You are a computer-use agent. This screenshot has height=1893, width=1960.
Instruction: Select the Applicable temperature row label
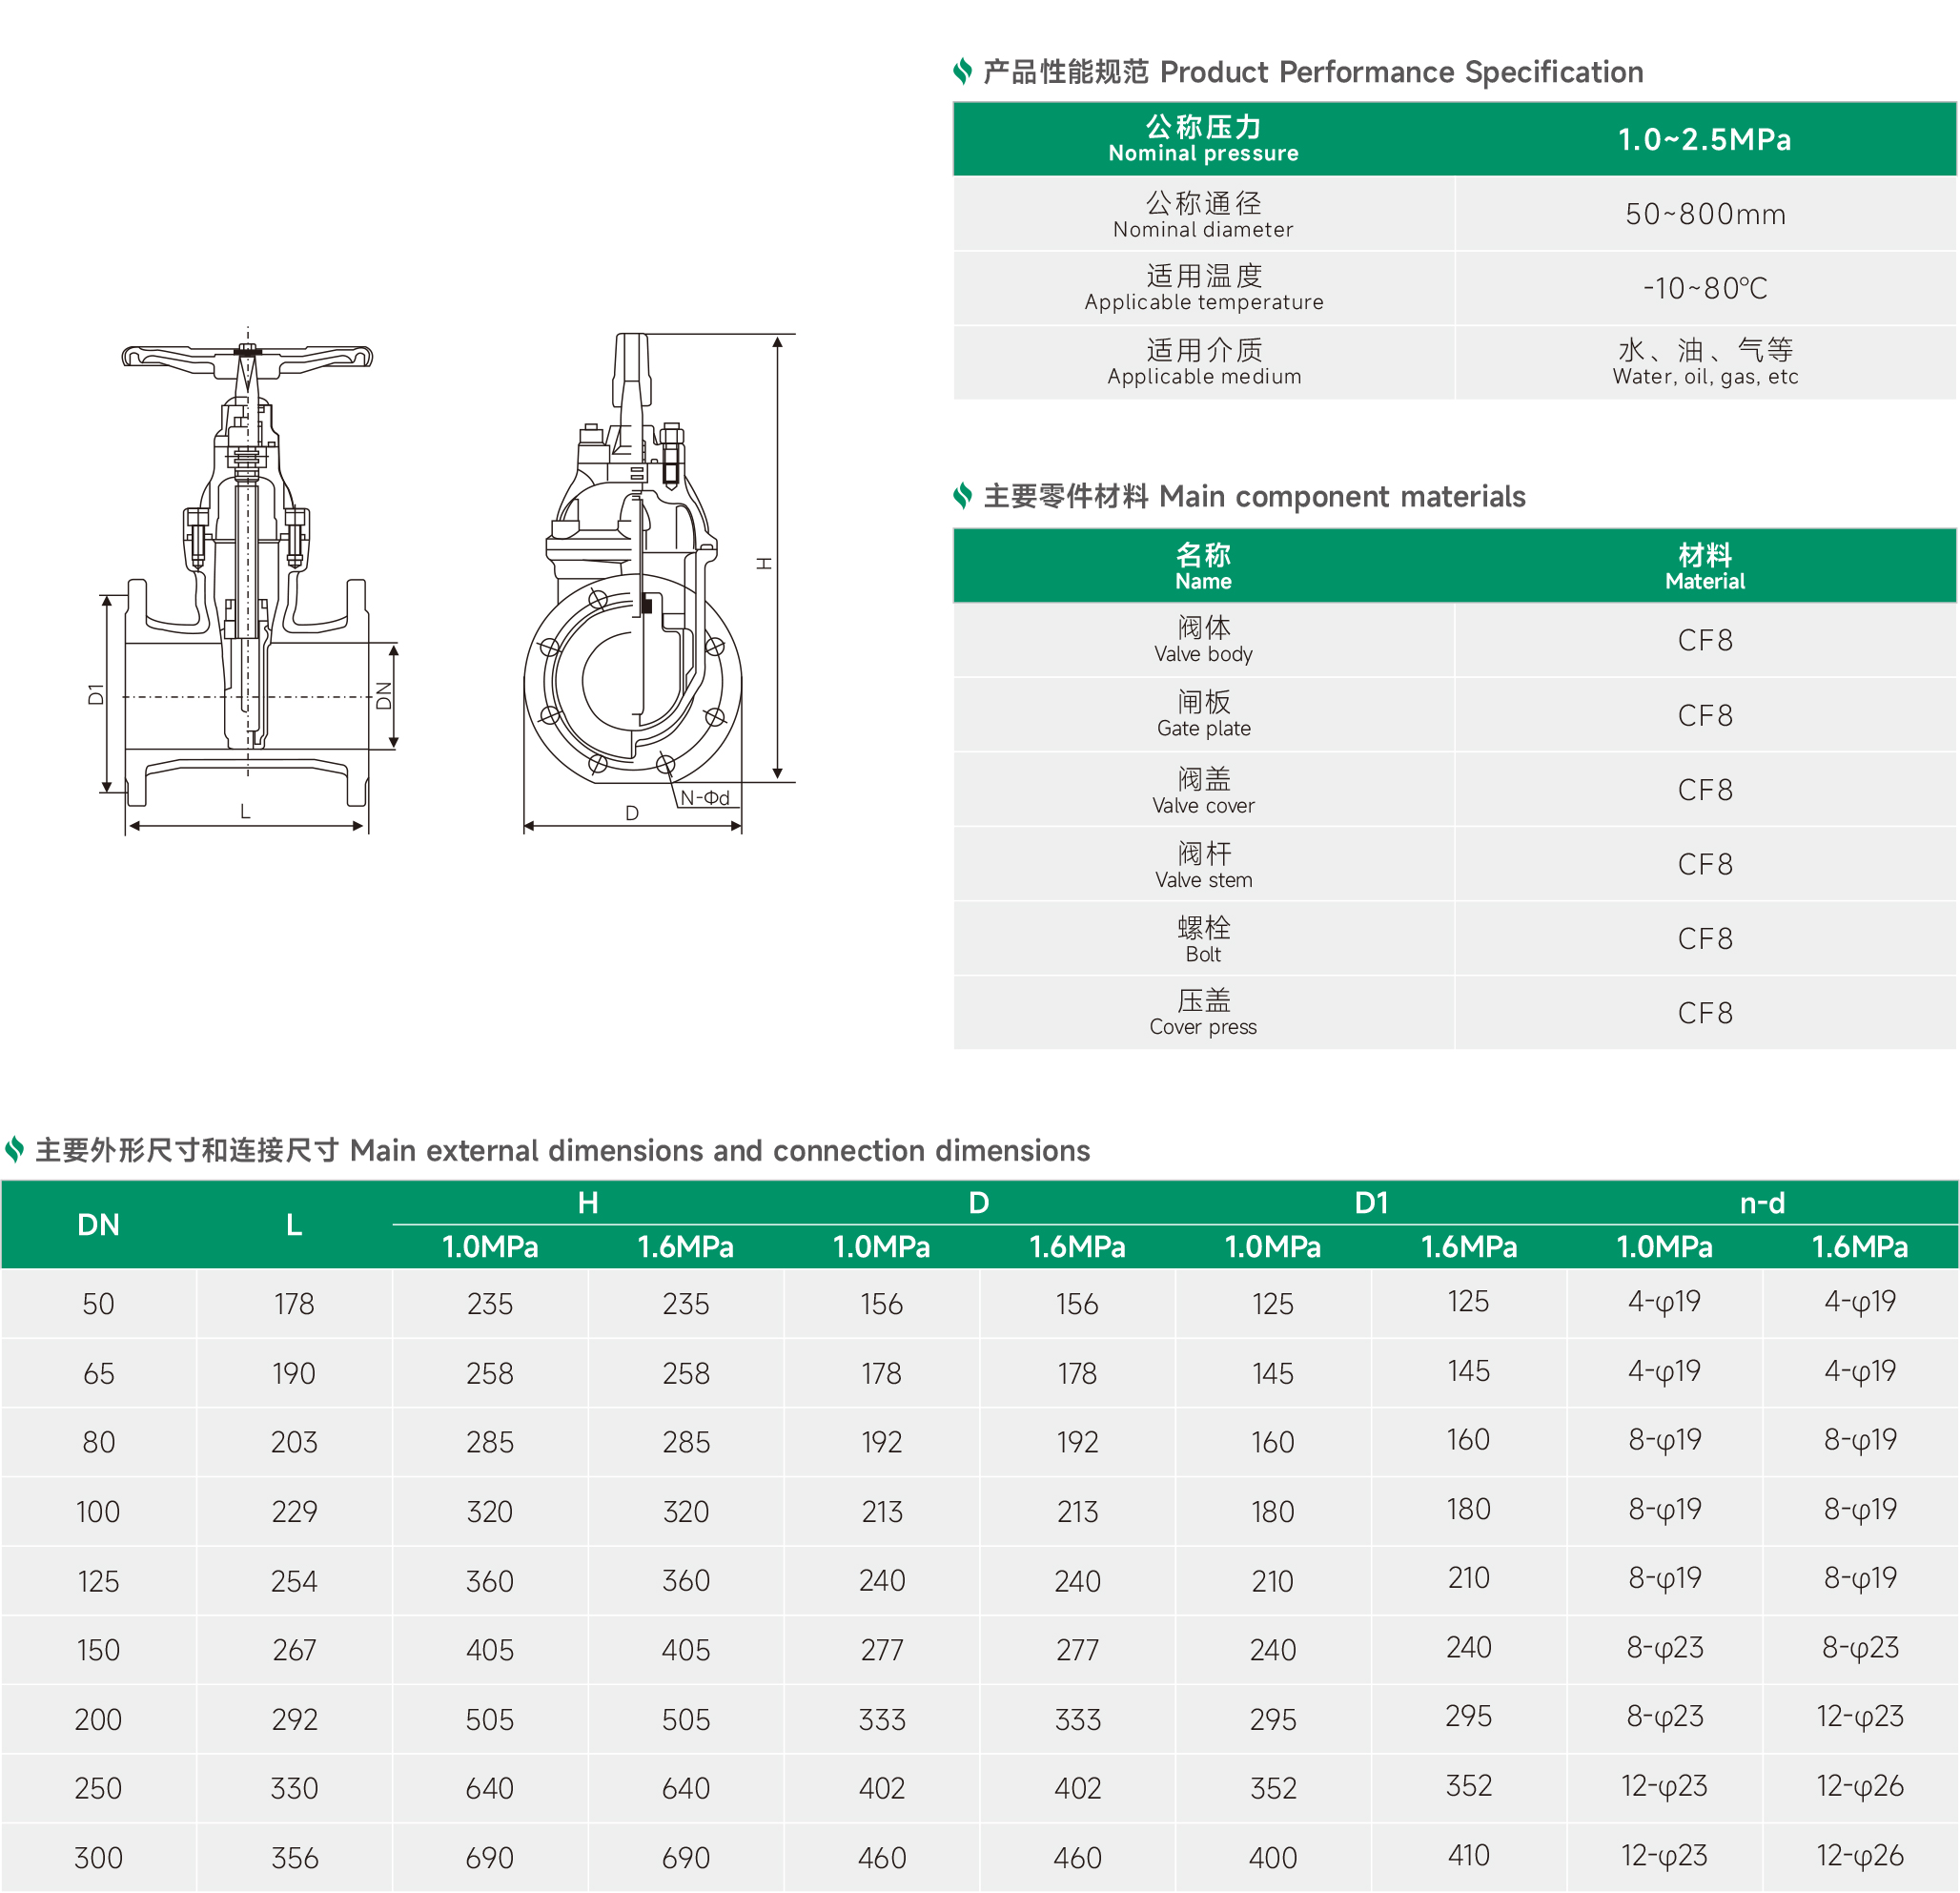pyautogui.click(x=1203, y=287)
